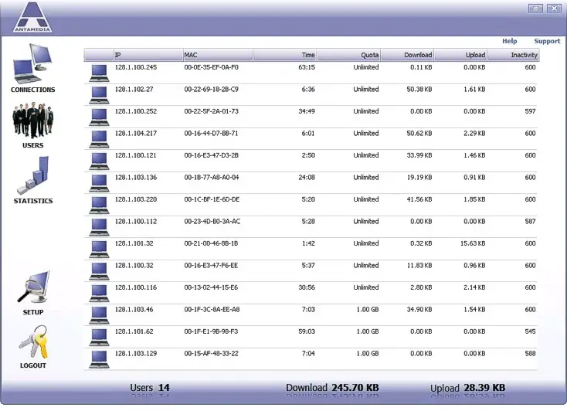The height and width of the screenshot is (411, 567).
Task: Click the Upload 28.39 KB total
Action: click(x=467, y=388)
